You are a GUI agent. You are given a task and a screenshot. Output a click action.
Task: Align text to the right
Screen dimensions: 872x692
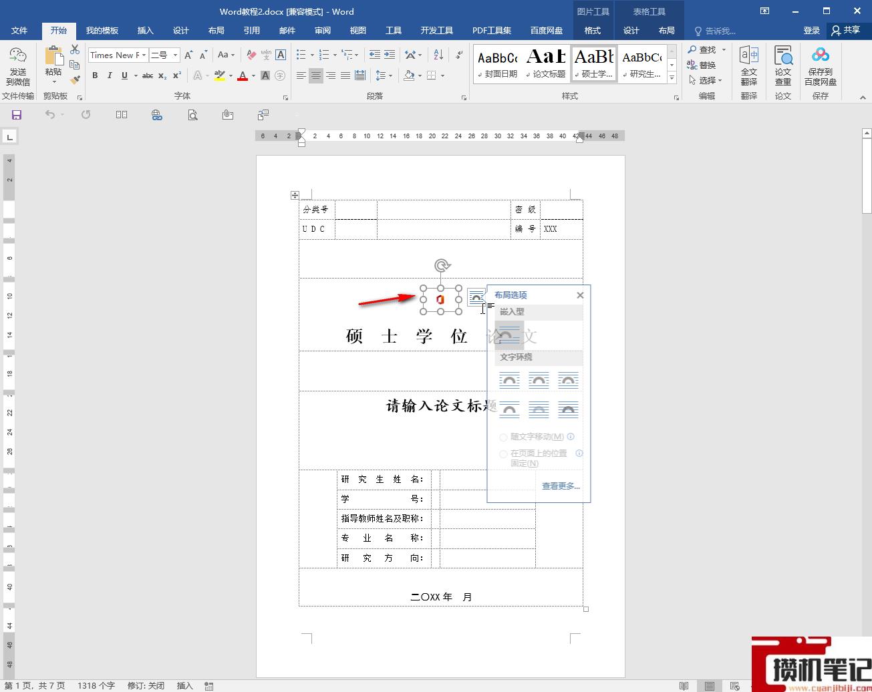tap(331, 75)
